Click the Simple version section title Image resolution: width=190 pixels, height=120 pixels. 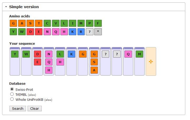24,7
